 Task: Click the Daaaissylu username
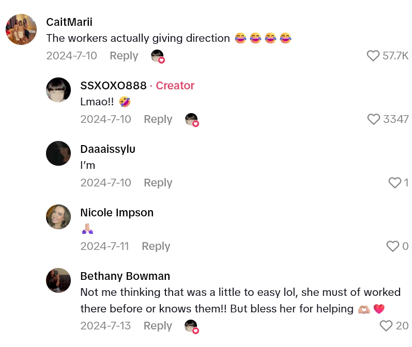(x=108, y=149)
